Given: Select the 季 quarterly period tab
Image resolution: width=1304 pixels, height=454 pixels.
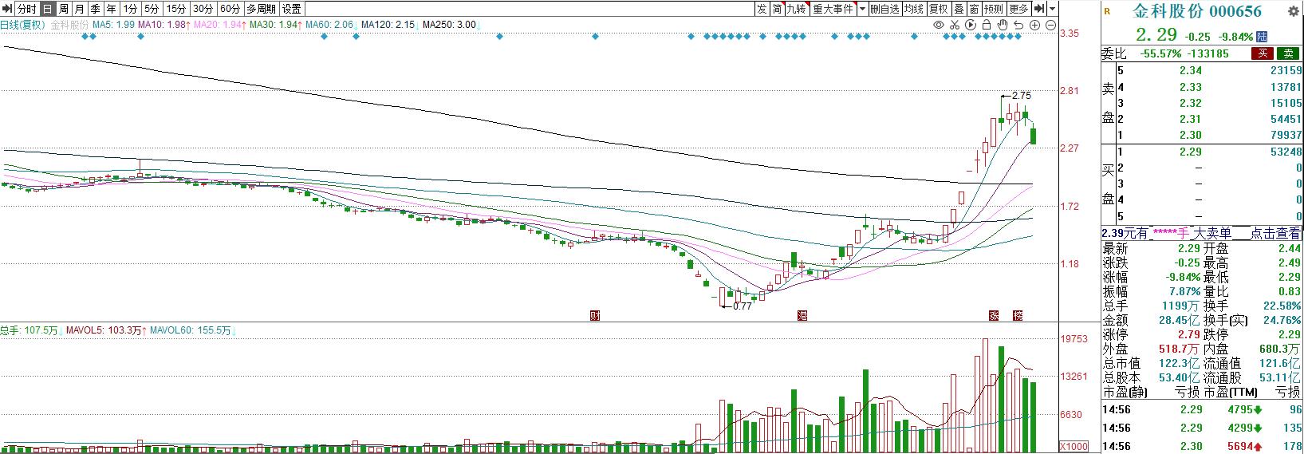Looking at the screenshot, I should coord(96,9).
